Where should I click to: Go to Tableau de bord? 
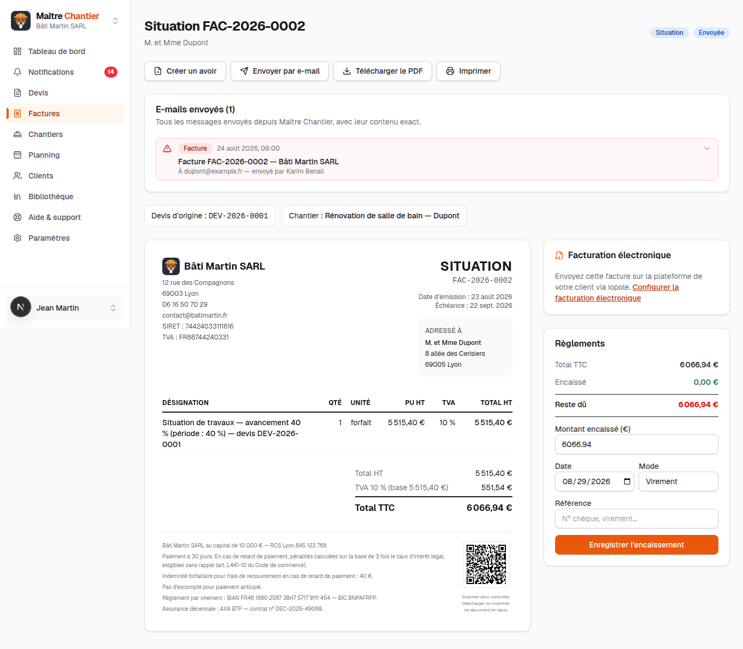pos(65,51)
